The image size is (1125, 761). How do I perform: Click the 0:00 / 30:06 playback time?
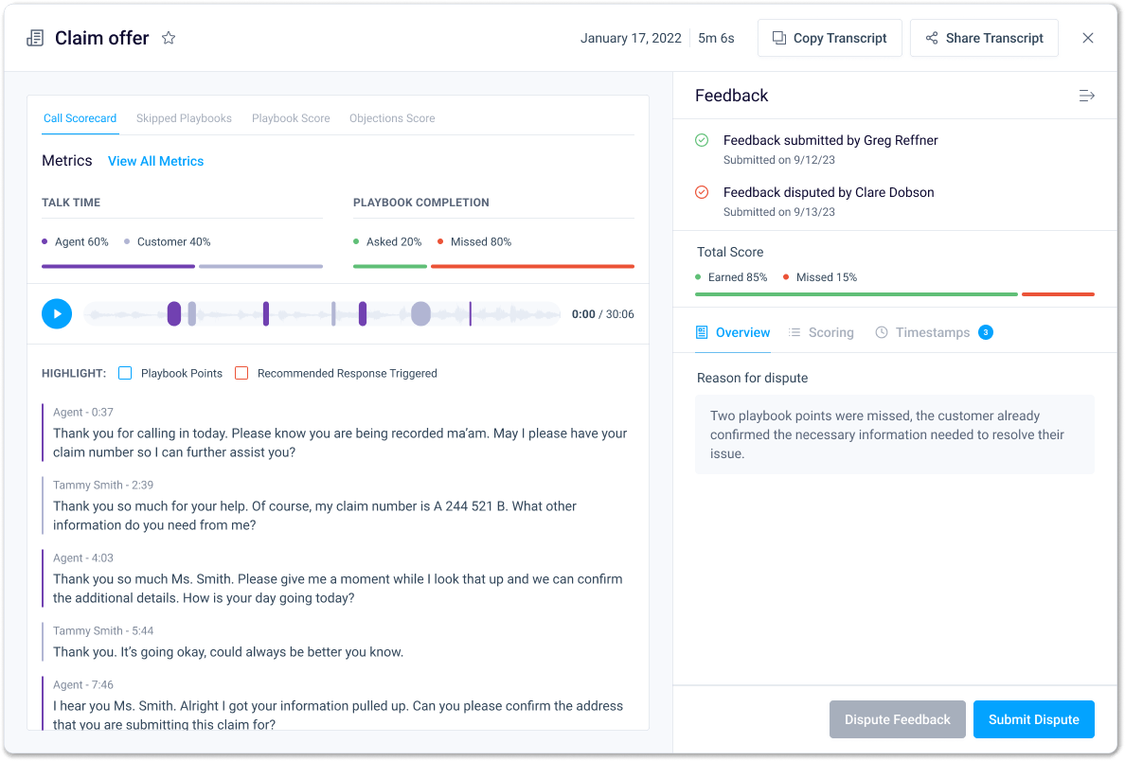point(602,314)
